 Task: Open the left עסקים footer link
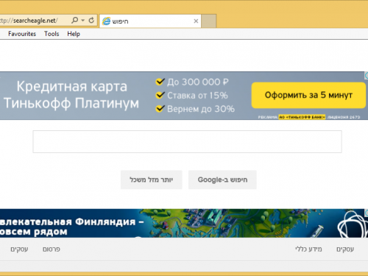coord(19,250)
